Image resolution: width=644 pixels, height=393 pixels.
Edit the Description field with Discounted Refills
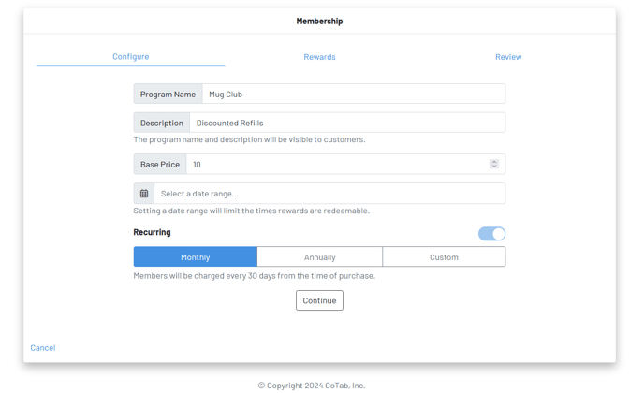[x=346, y=124]
